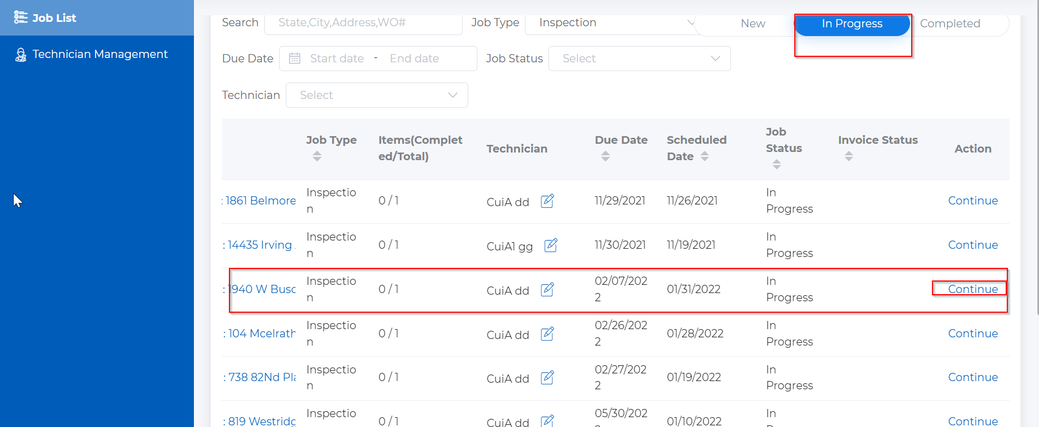Open the 14435 Irving job link
Image resolution: width=1039 pixels, height=427 pixels.
[x=259, y=245]
